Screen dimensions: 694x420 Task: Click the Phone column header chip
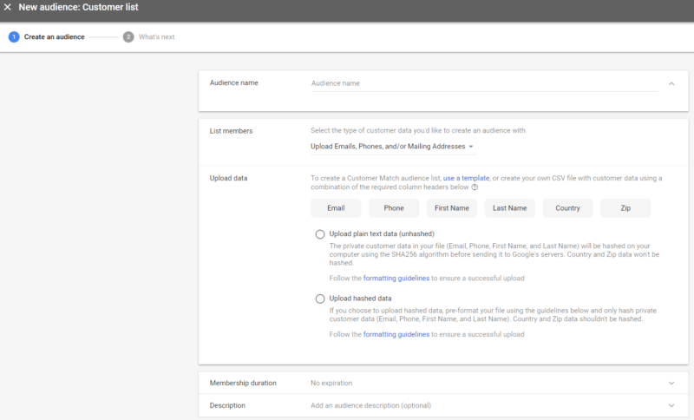tap(394, 208)
